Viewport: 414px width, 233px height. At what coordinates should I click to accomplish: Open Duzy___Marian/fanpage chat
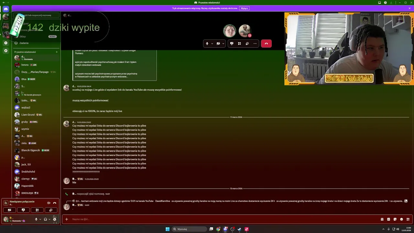(x=36, y=72)
